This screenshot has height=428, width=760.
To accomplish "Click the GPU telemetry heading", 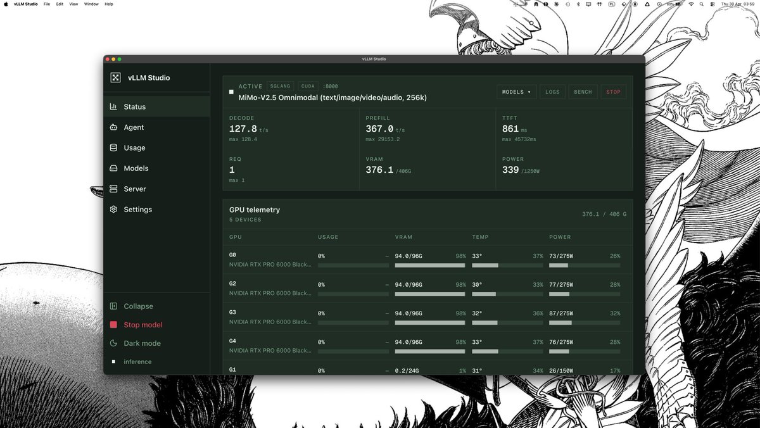I will coord(255,210).
